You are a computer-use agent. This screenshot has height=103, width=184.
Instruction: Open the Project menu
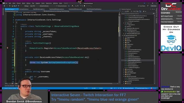(19, 3)
